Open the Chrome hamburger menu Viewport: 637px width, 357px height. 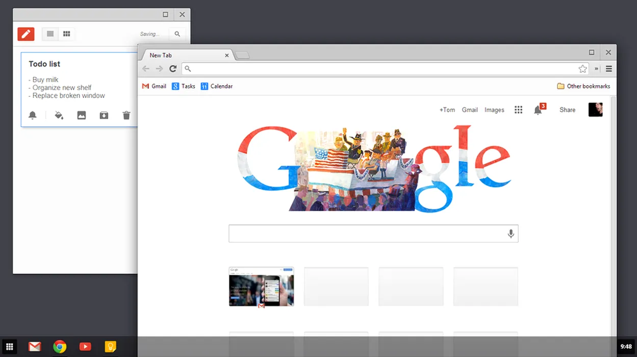[x=608, y=69]
